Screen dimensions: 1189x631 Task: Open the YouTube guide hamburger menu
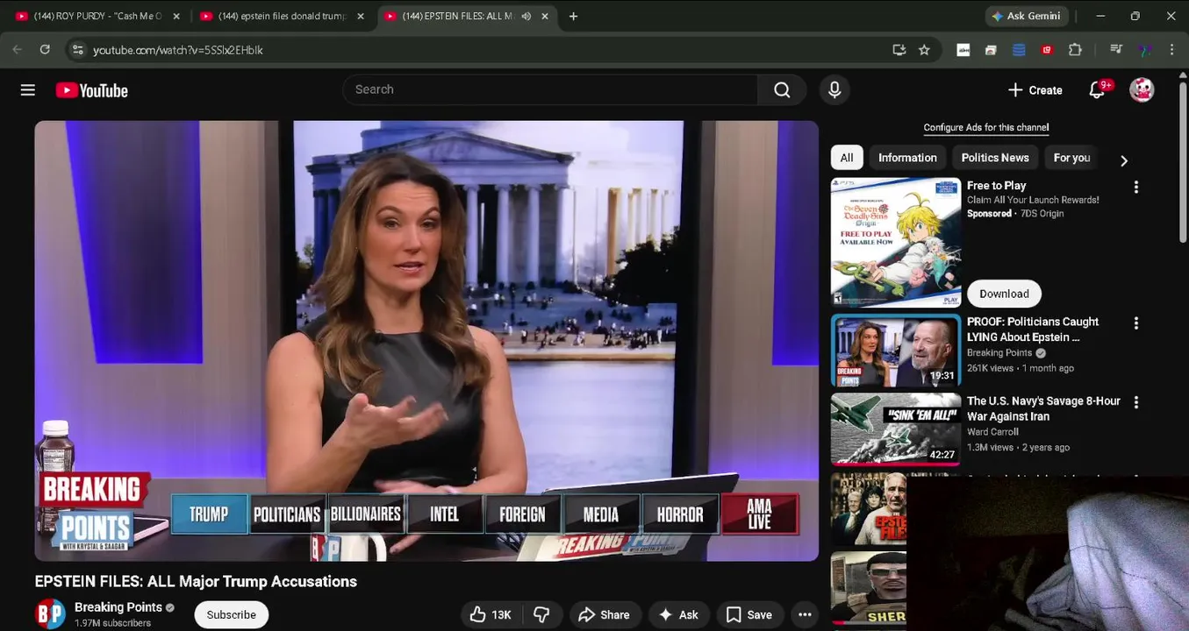28,90
